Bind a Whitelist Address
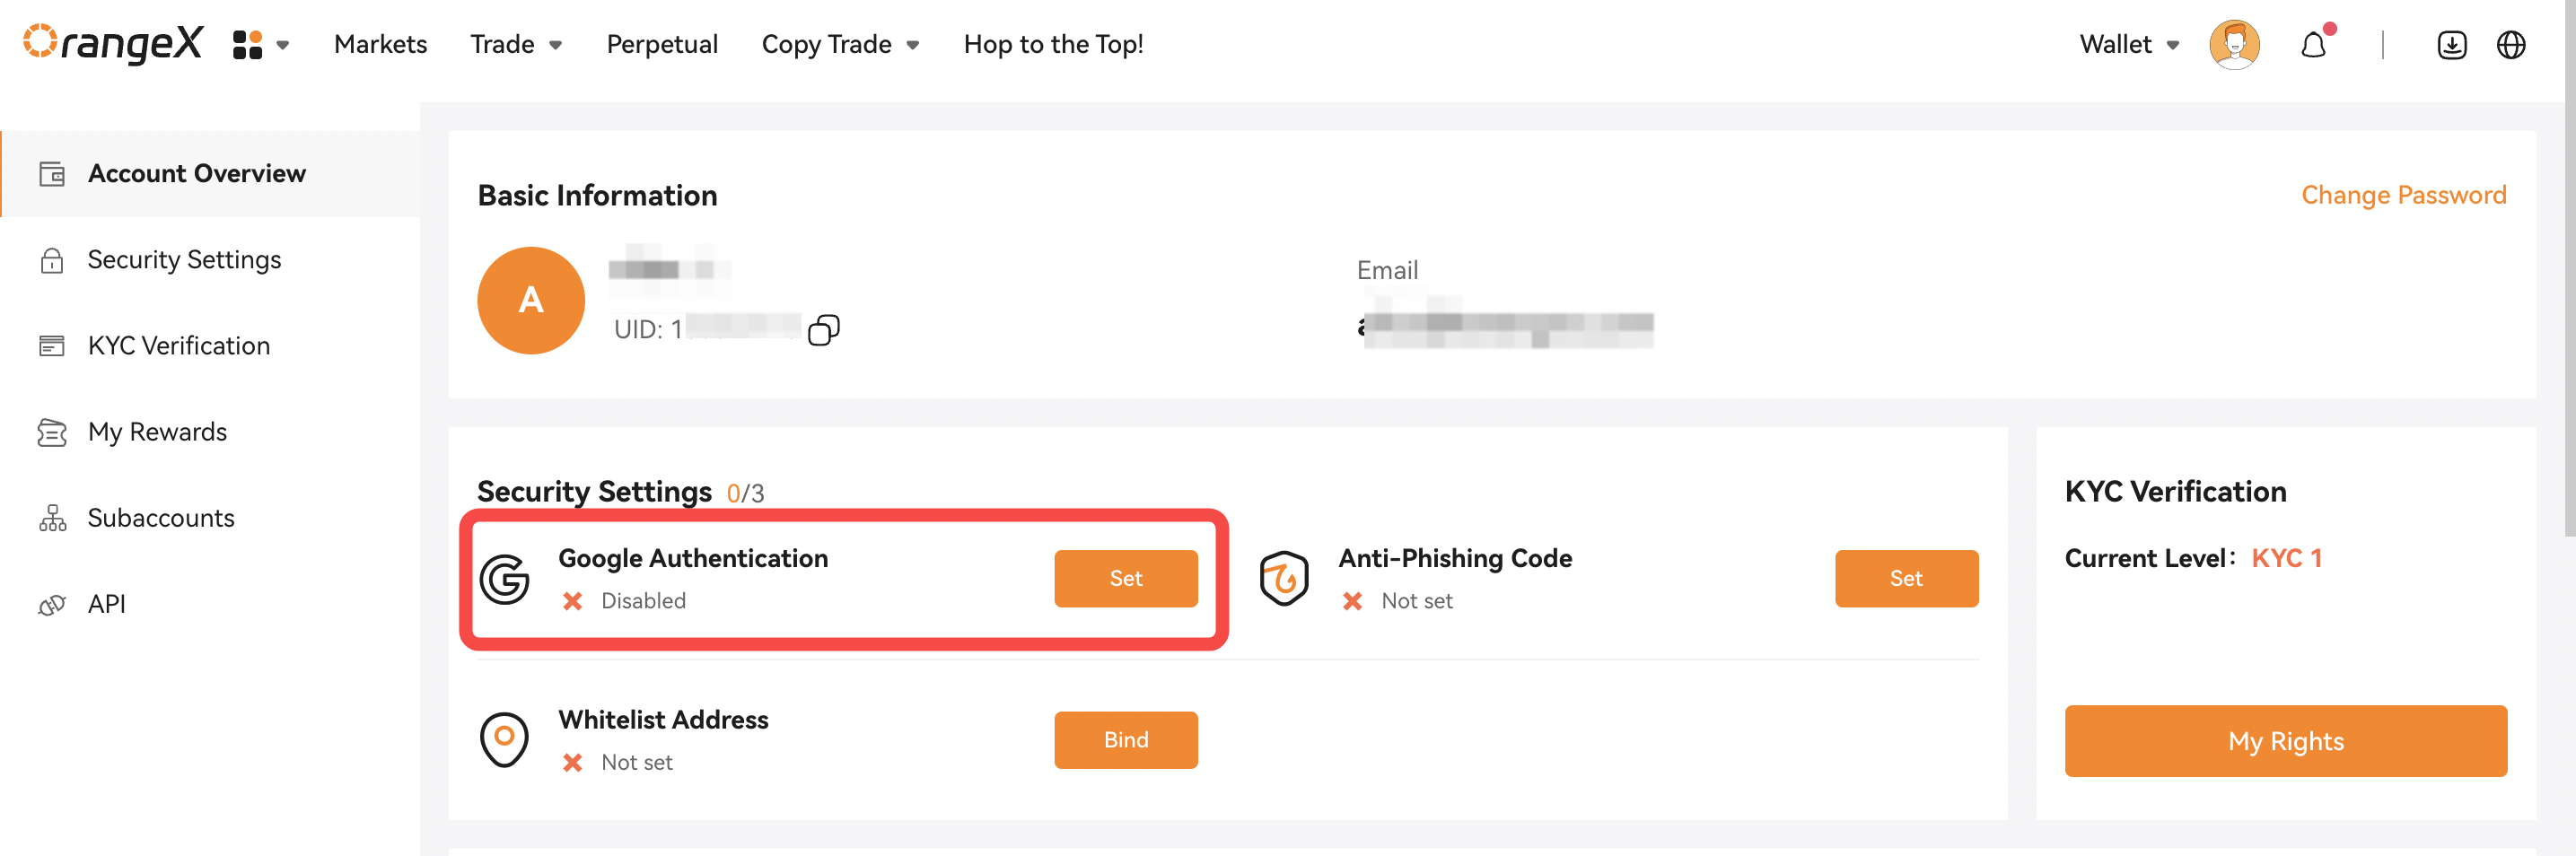2576x856 pixels. (1125, 740)
